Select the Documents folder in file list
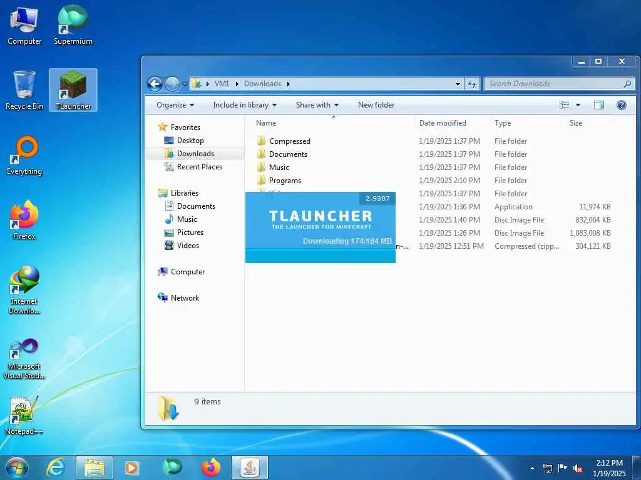Image resolution: width=641 pixels, height=480 pixels. (433, 154)
